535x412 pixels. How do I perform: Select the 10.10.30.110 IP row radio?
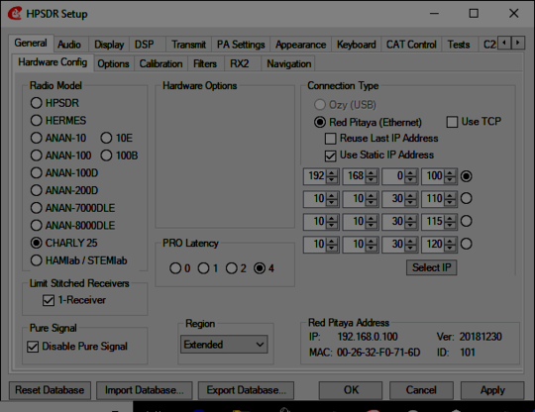point(467,198)
